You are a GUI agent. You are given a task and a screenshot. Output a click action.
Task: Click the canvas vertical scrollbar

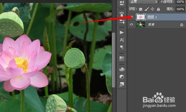pyautogui.click(x=114, y=60)
